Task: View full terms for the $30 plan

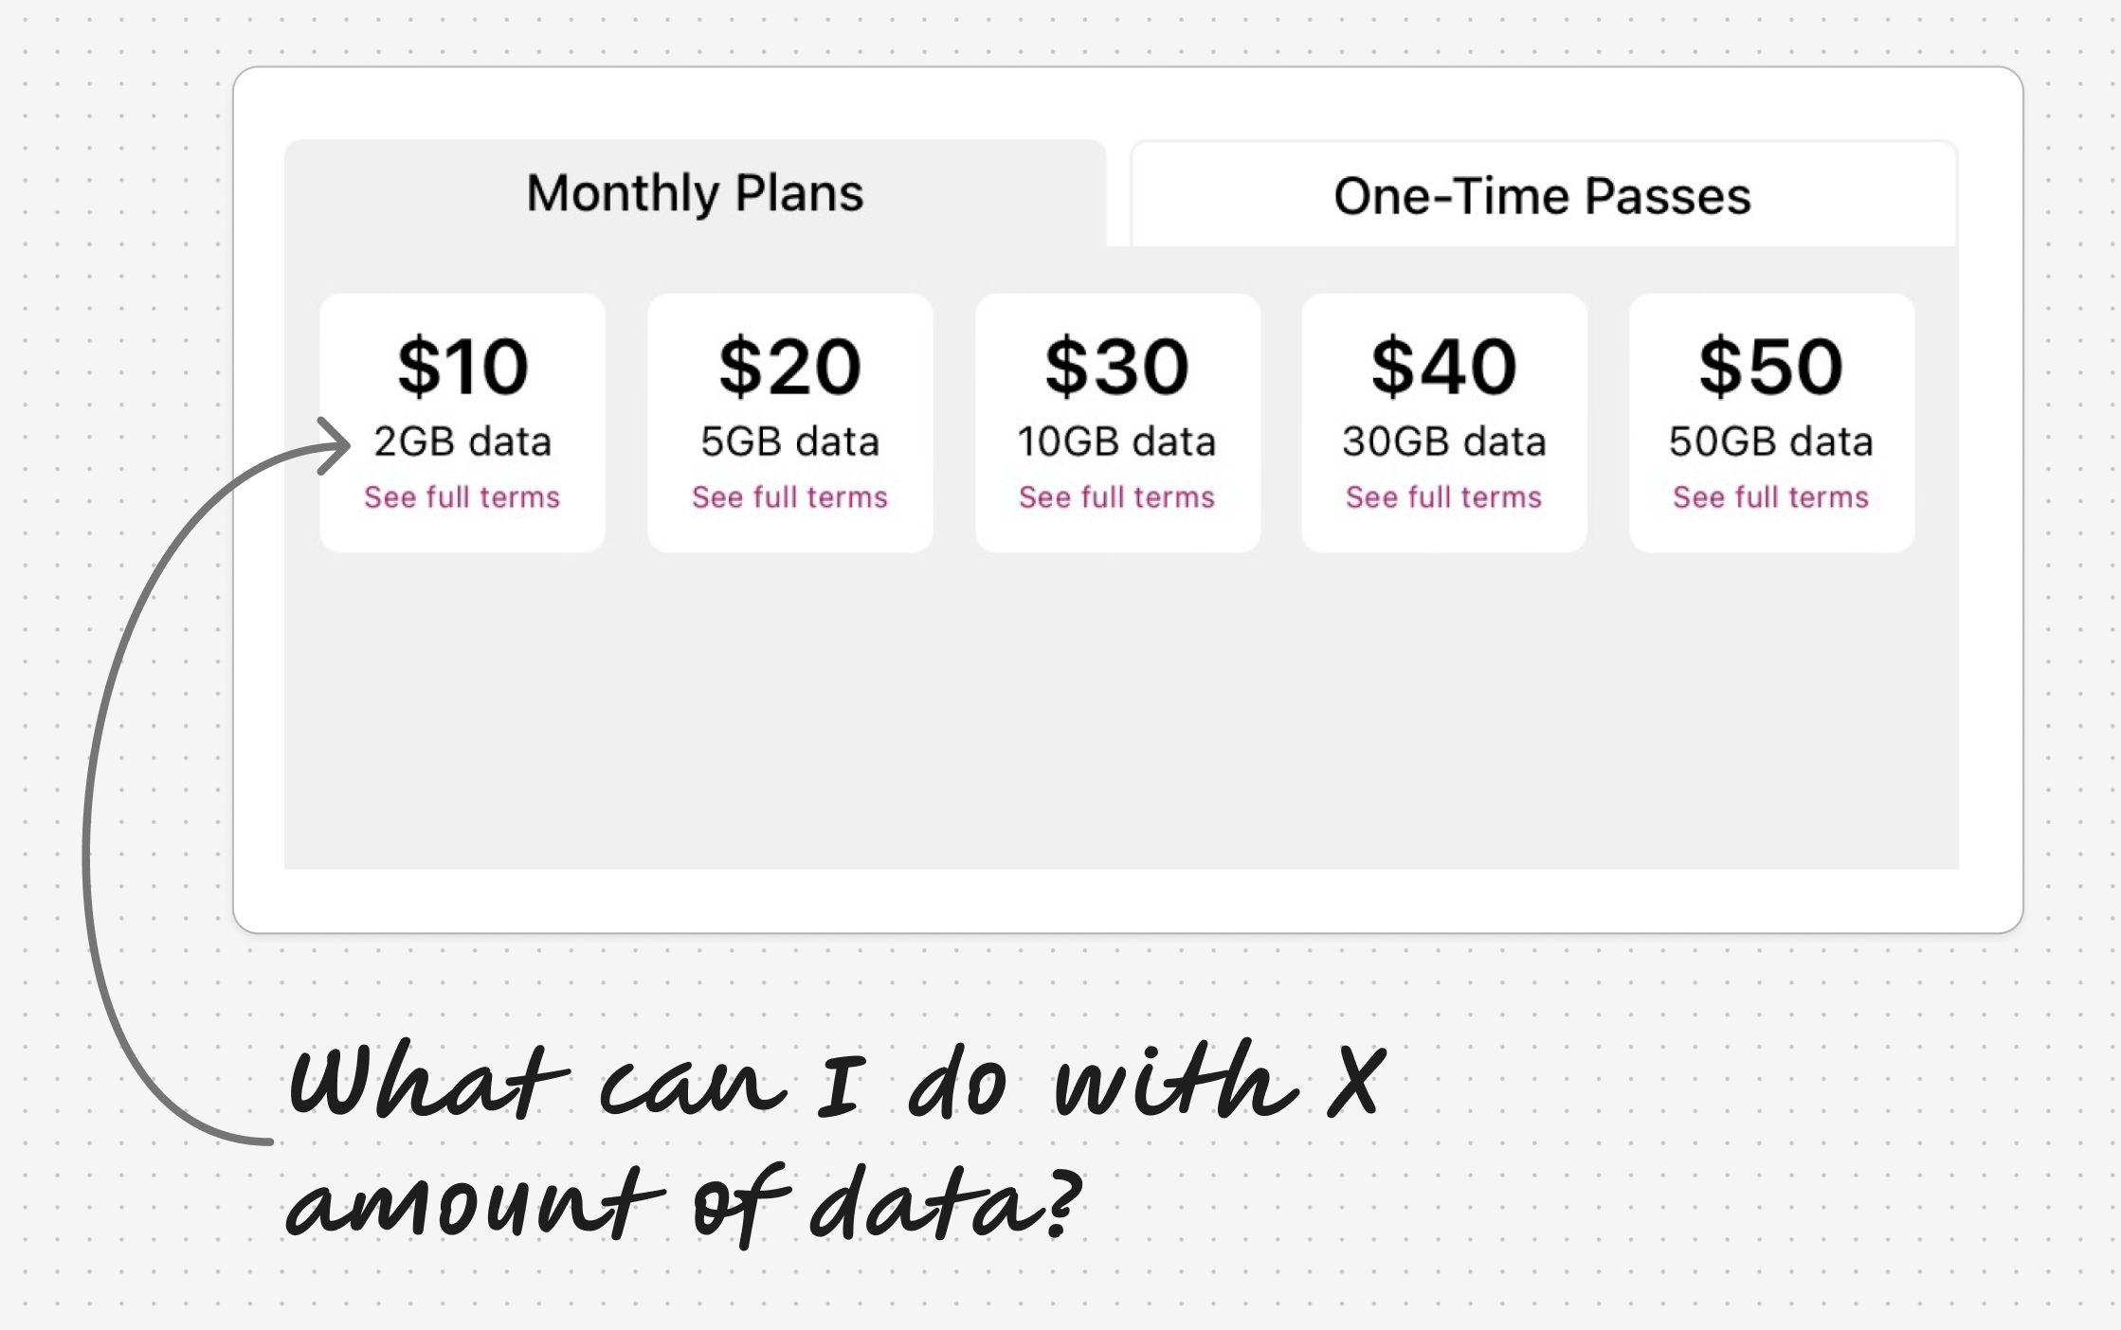Action: (x=1116, y=497)
